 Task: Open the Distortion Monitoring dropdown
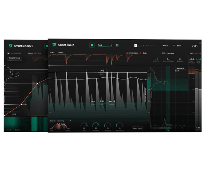click(x=60, y=121)
